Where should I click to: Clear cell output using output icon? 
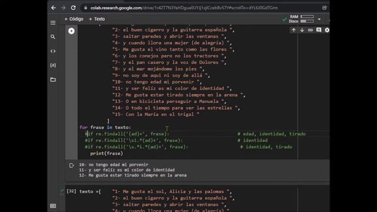pyautogui.click(x=71, y=165)
